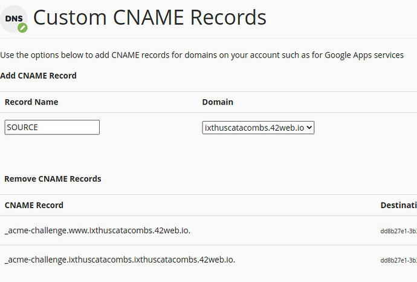Screen dimensions: 417x282
Task: Open the ixthuscatacombs.42web.io domain dropdown
Action: 258,128
